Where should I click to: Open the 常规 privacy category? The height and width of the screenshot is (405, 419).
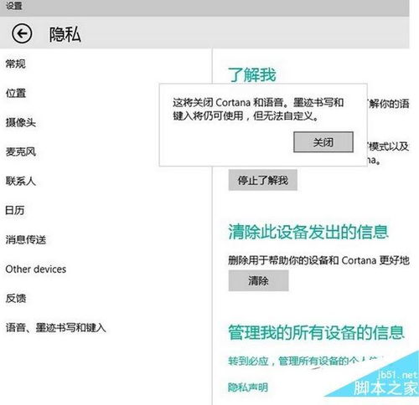(x=16, y=64)
